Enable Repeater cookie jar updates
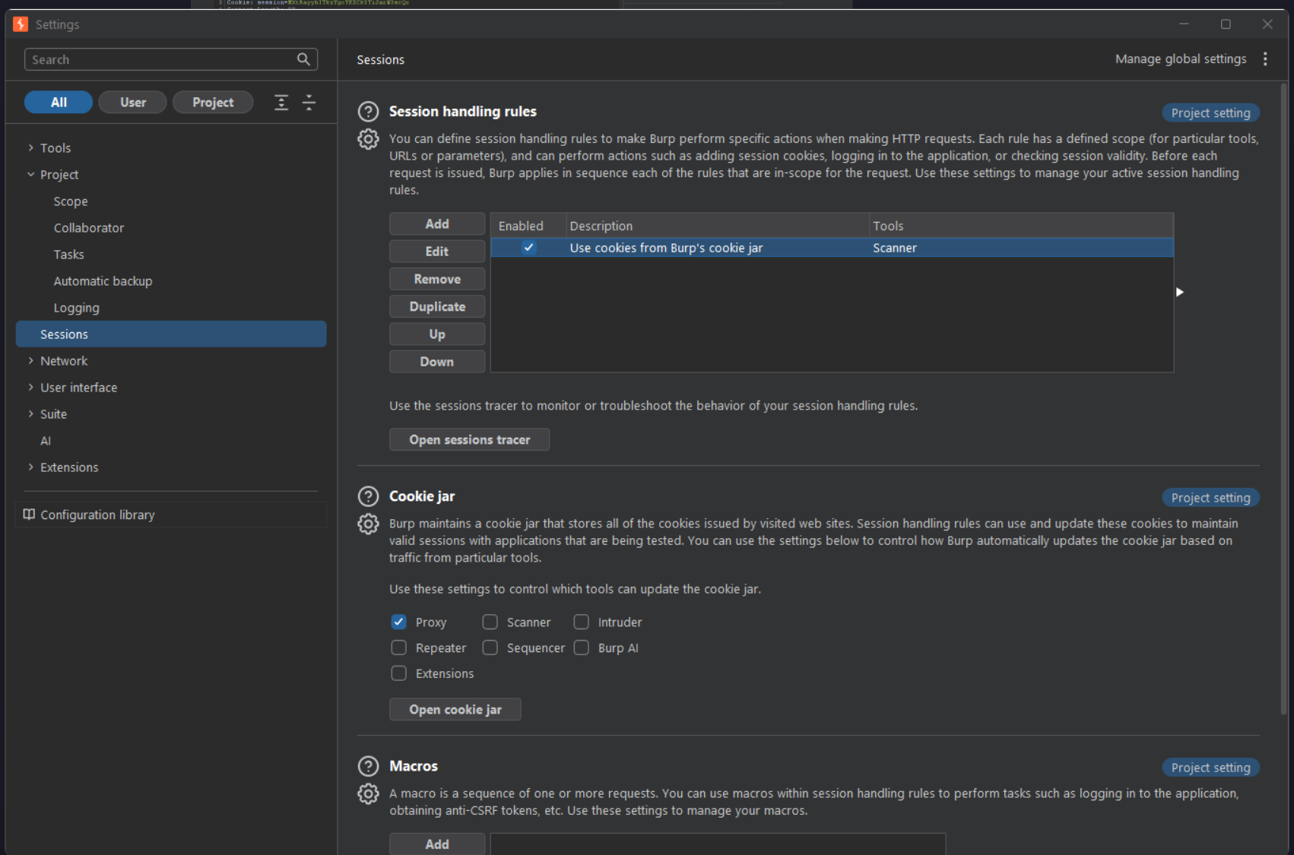 click(x=398, y=648)
